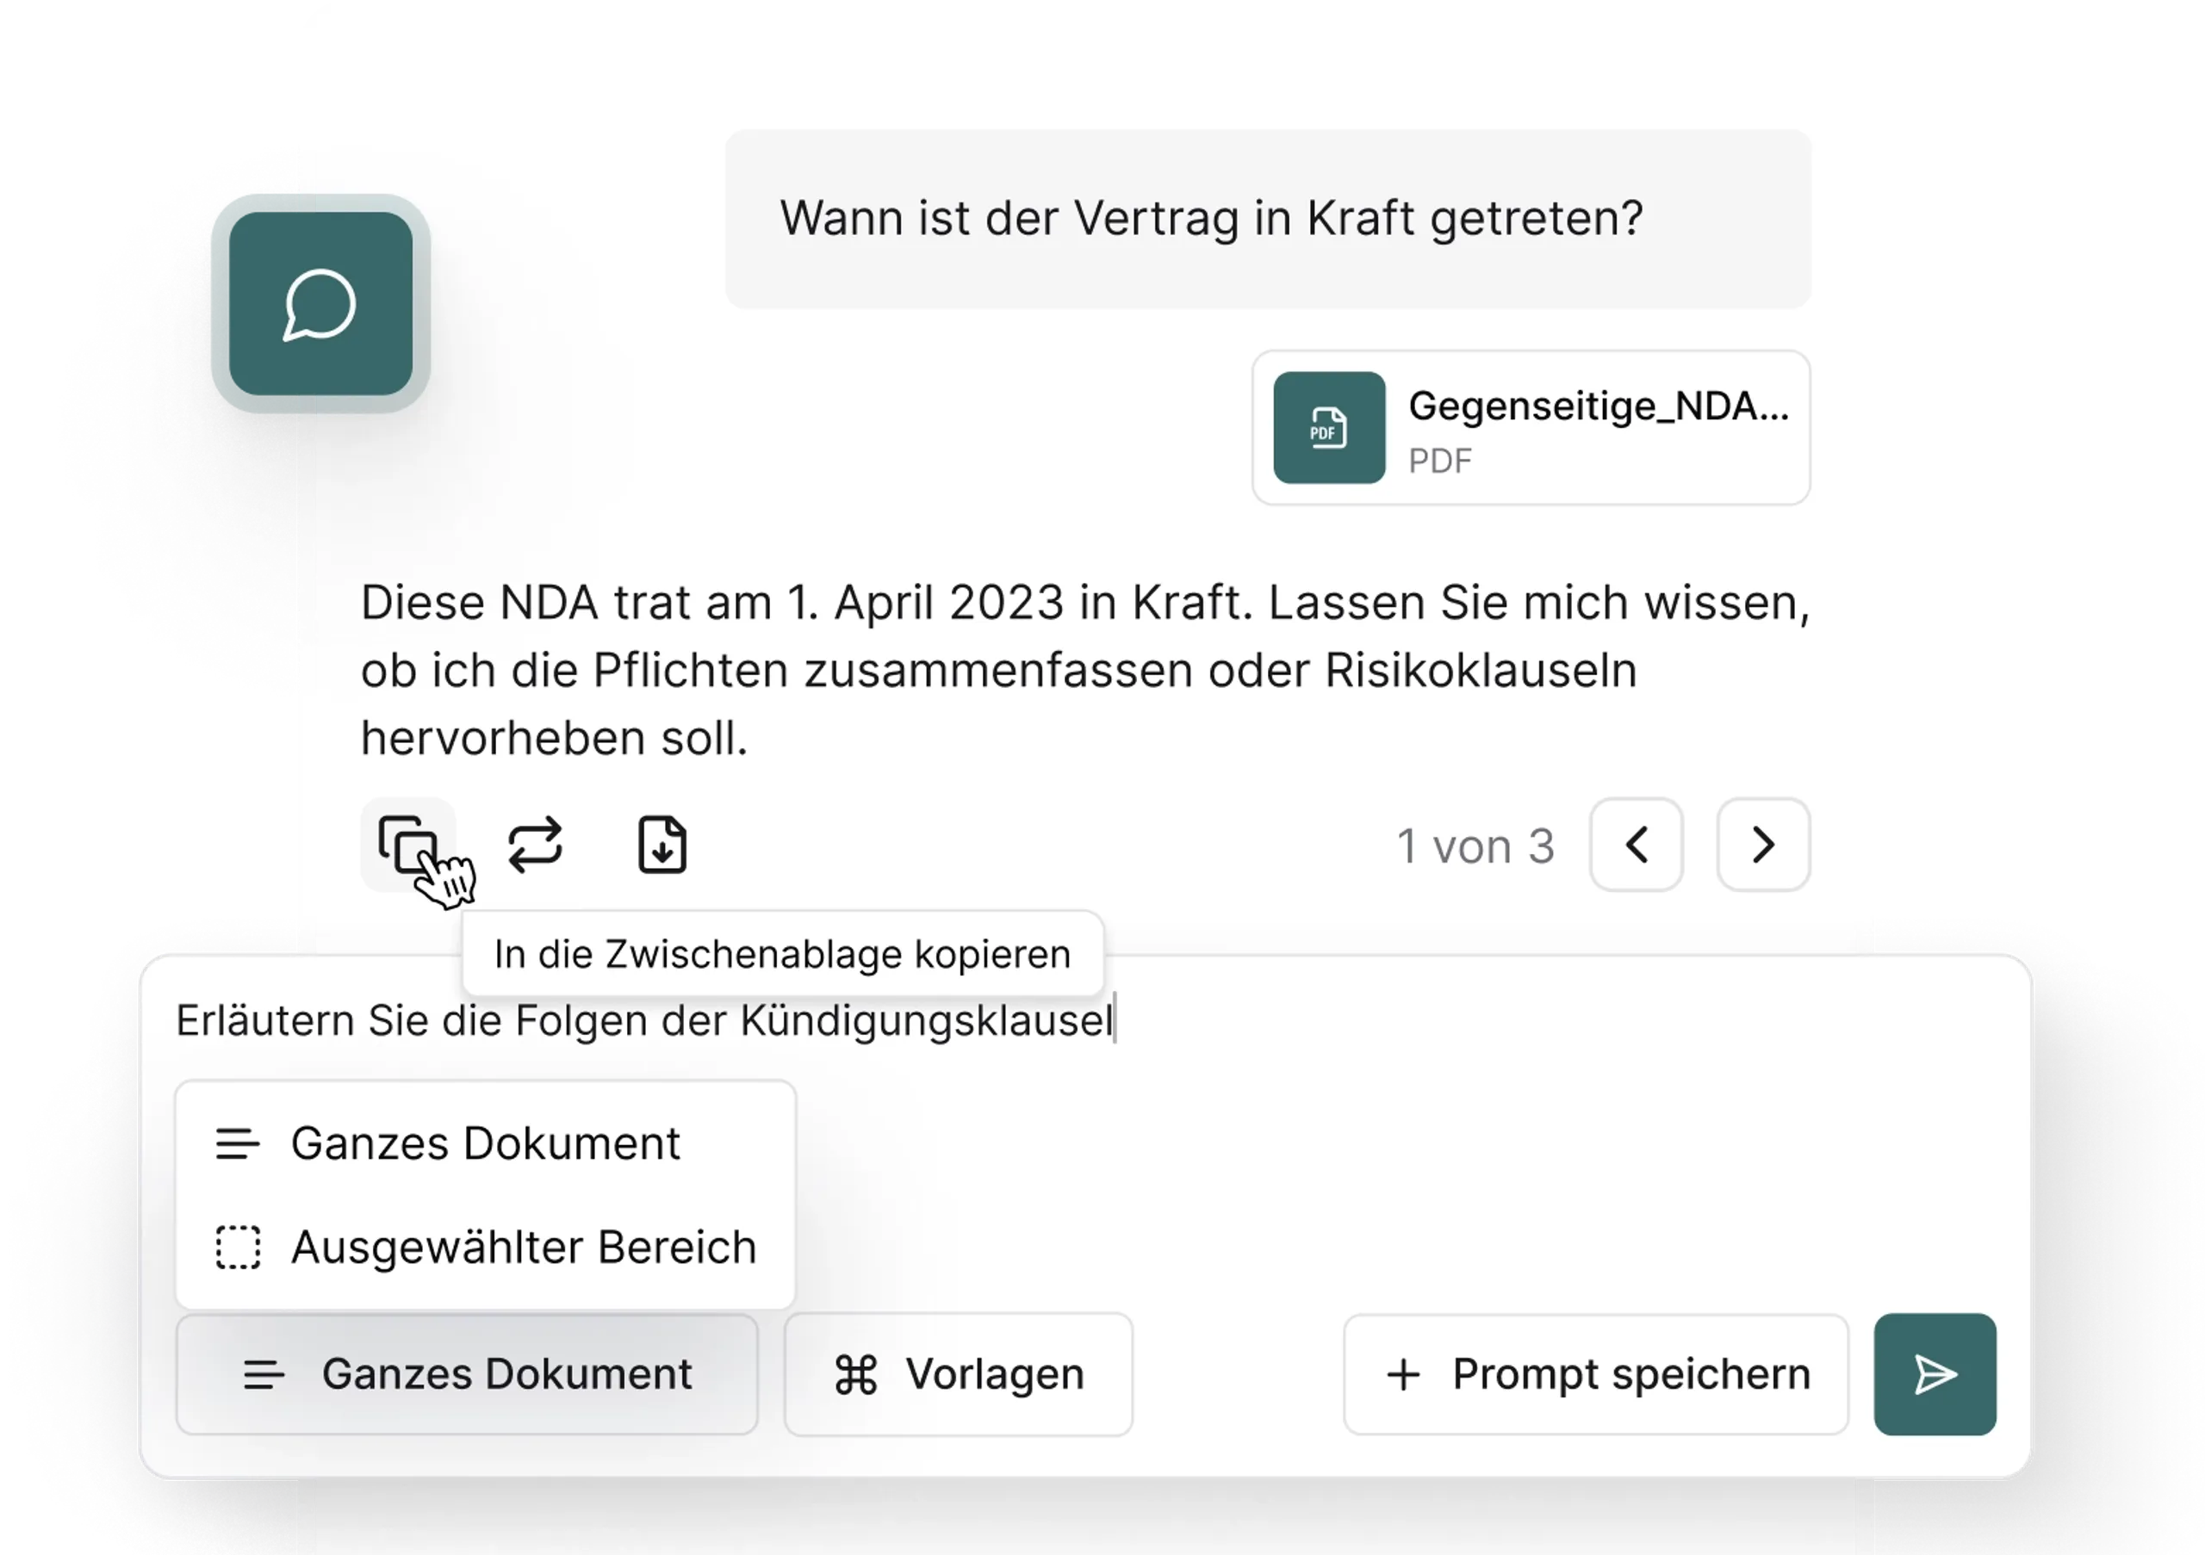
Task: Click the user question message bubble
Action: click(x=1268, y=219)
